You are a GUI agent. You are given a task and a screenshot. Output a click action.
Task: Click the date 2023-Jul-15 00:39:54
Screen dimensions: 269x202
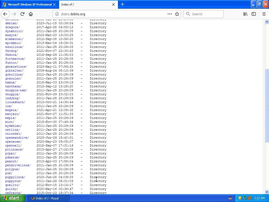pos(55,23)
